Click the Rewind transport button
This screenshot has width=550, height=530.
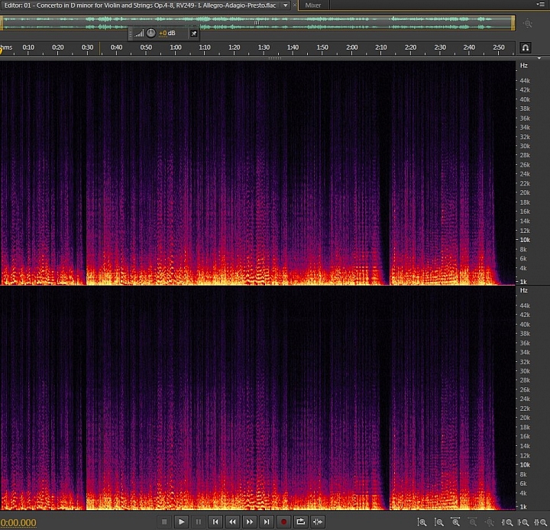(232, 522)
